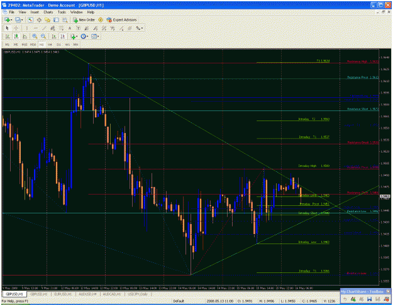Screen dimensions: 393x305
Task: Pick the horizontal line tool
Action: tap(36, 28)
